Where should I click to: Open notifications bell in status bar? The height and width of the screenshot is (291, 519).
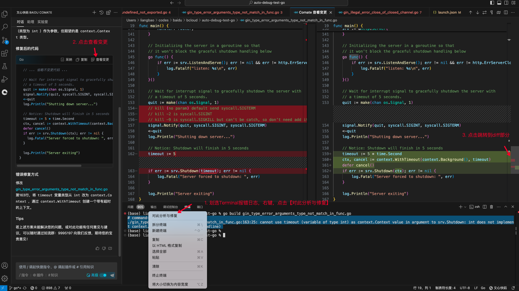point(513,288)
